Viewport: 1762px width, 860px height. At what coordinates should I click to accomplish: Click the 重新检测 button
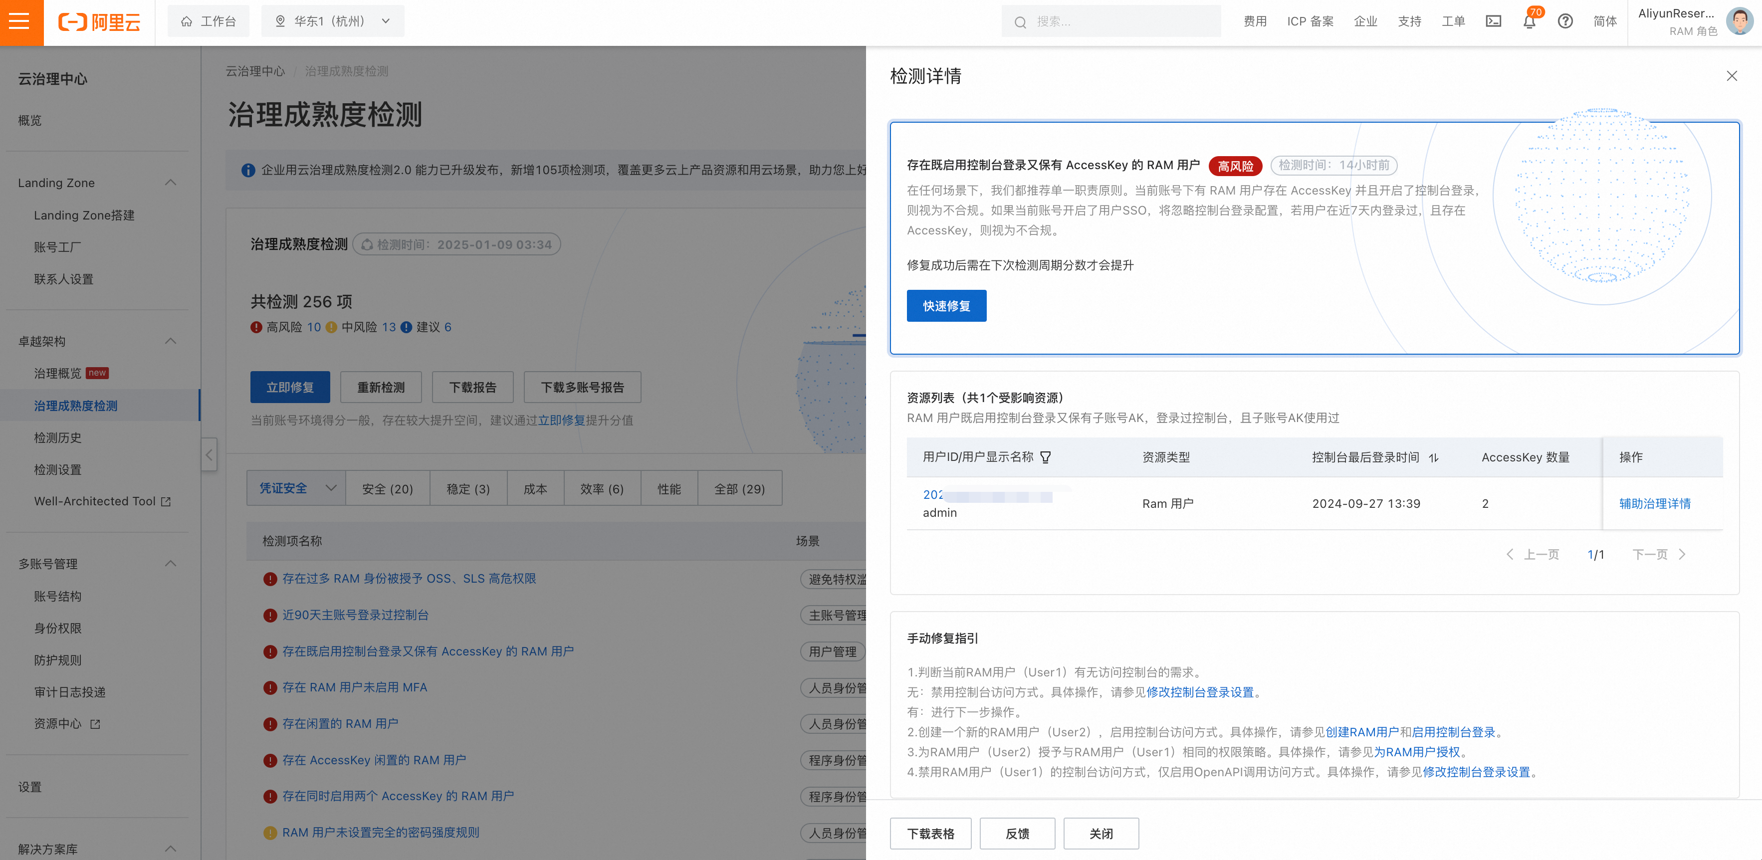pos(381,387)
